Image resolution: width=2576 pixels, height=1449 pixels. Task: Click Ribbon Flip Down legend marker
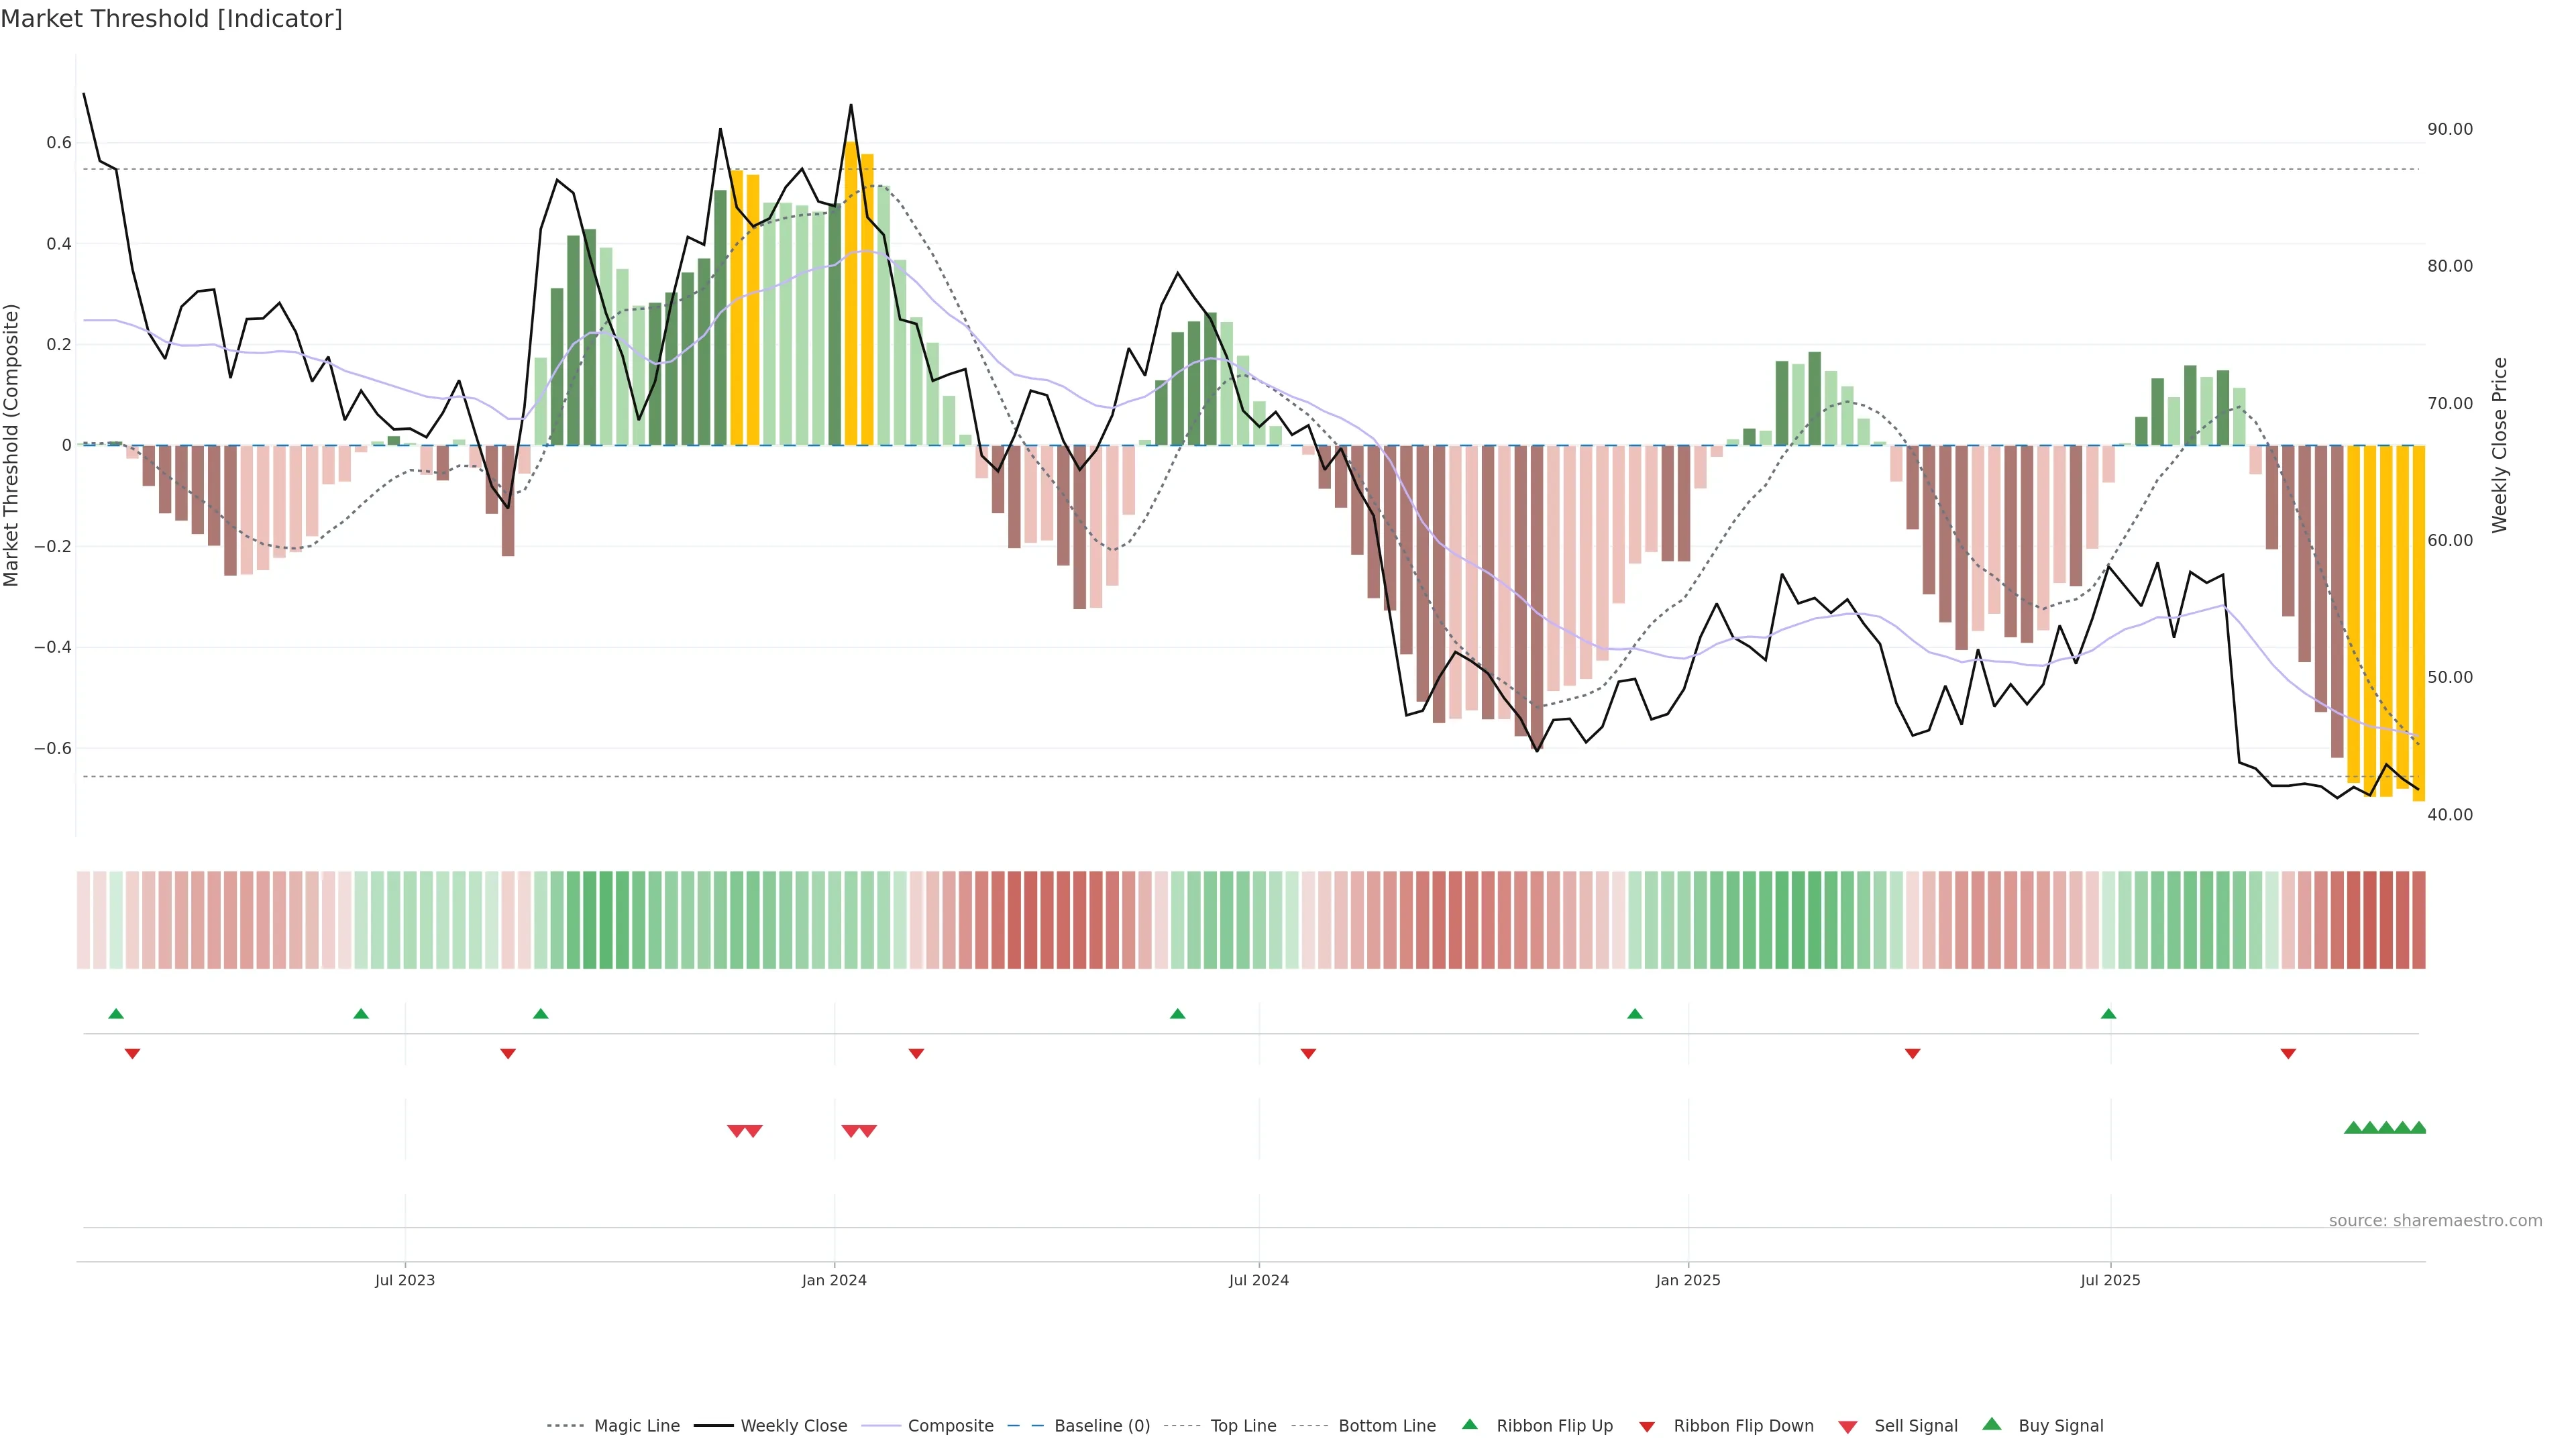[1647, 1427]
